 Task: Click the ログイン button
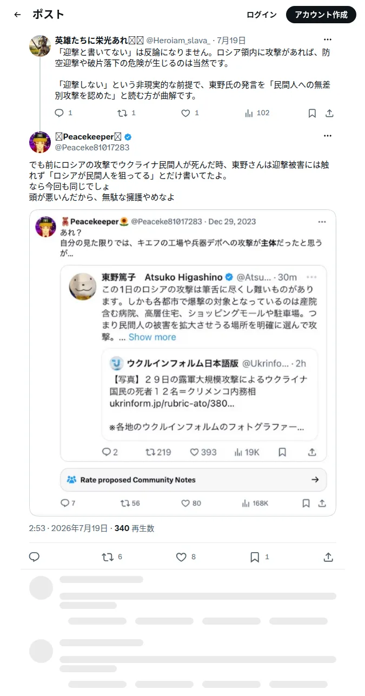tap(261, 15)
